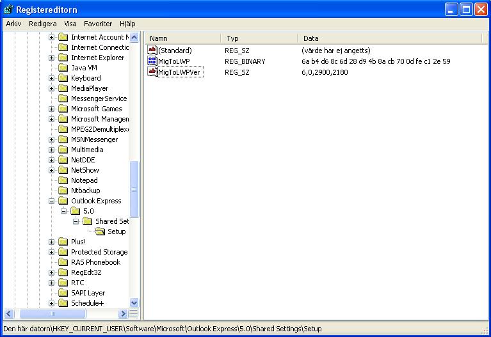
Task: Expand the RTC key
Action: 51,283
